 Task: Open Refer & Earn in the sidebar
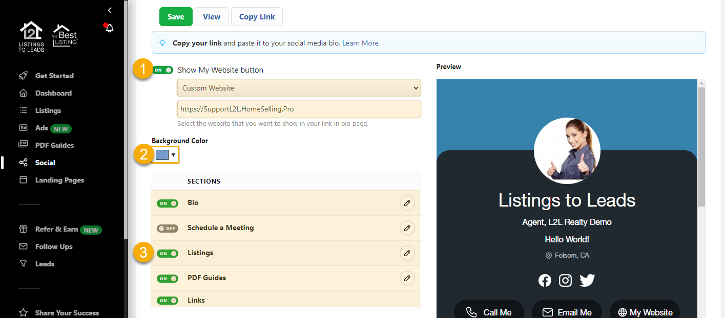56,229
